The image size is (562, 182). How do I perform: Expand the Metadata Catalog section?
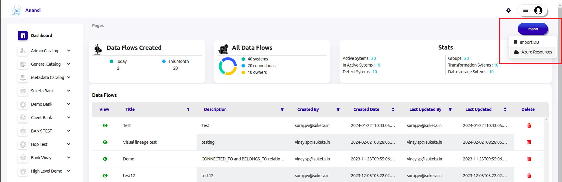coord(69,77)
